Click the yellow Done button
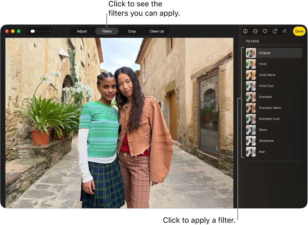 tap(299, 31)
